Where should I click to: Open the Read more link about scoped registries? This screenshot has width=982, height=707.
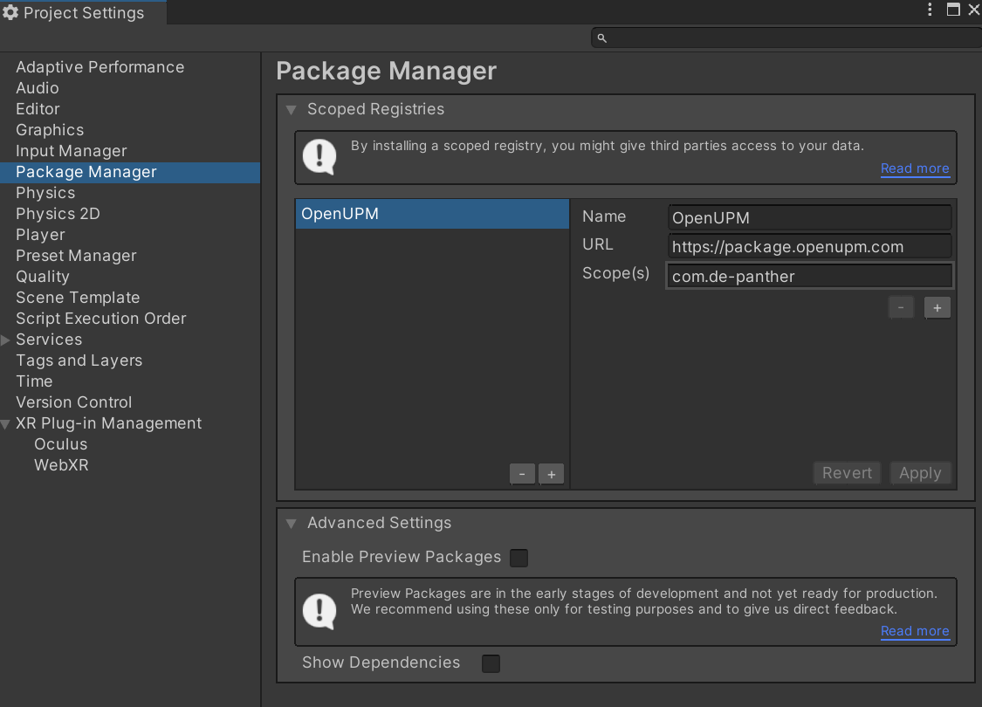tap(915, 168)
